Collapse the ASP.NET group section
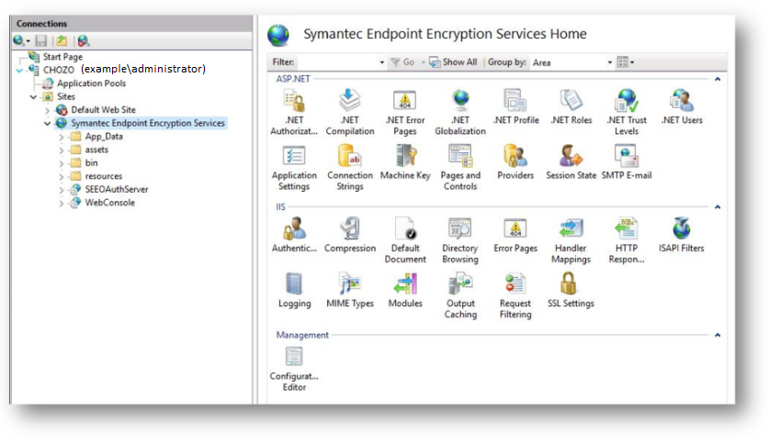The image size is (768, 443). [x=717, y=79]
